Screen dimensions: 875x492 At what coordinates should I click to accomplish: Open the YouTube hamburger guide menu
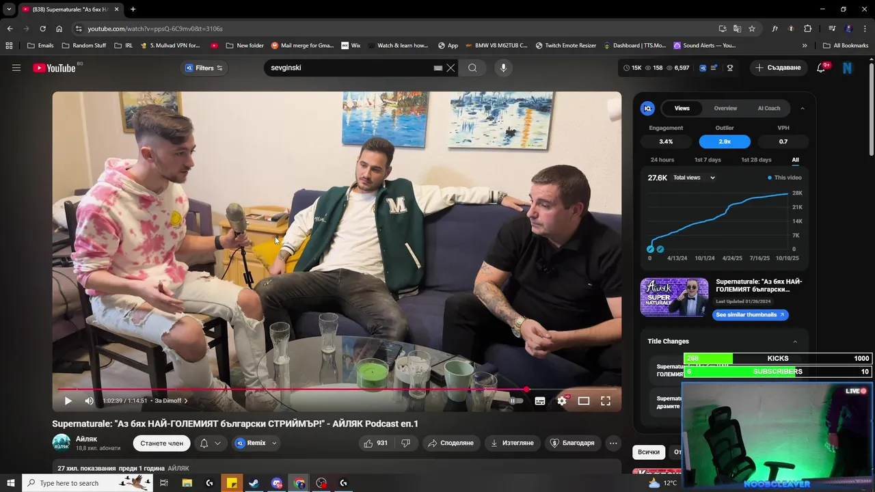16,68
